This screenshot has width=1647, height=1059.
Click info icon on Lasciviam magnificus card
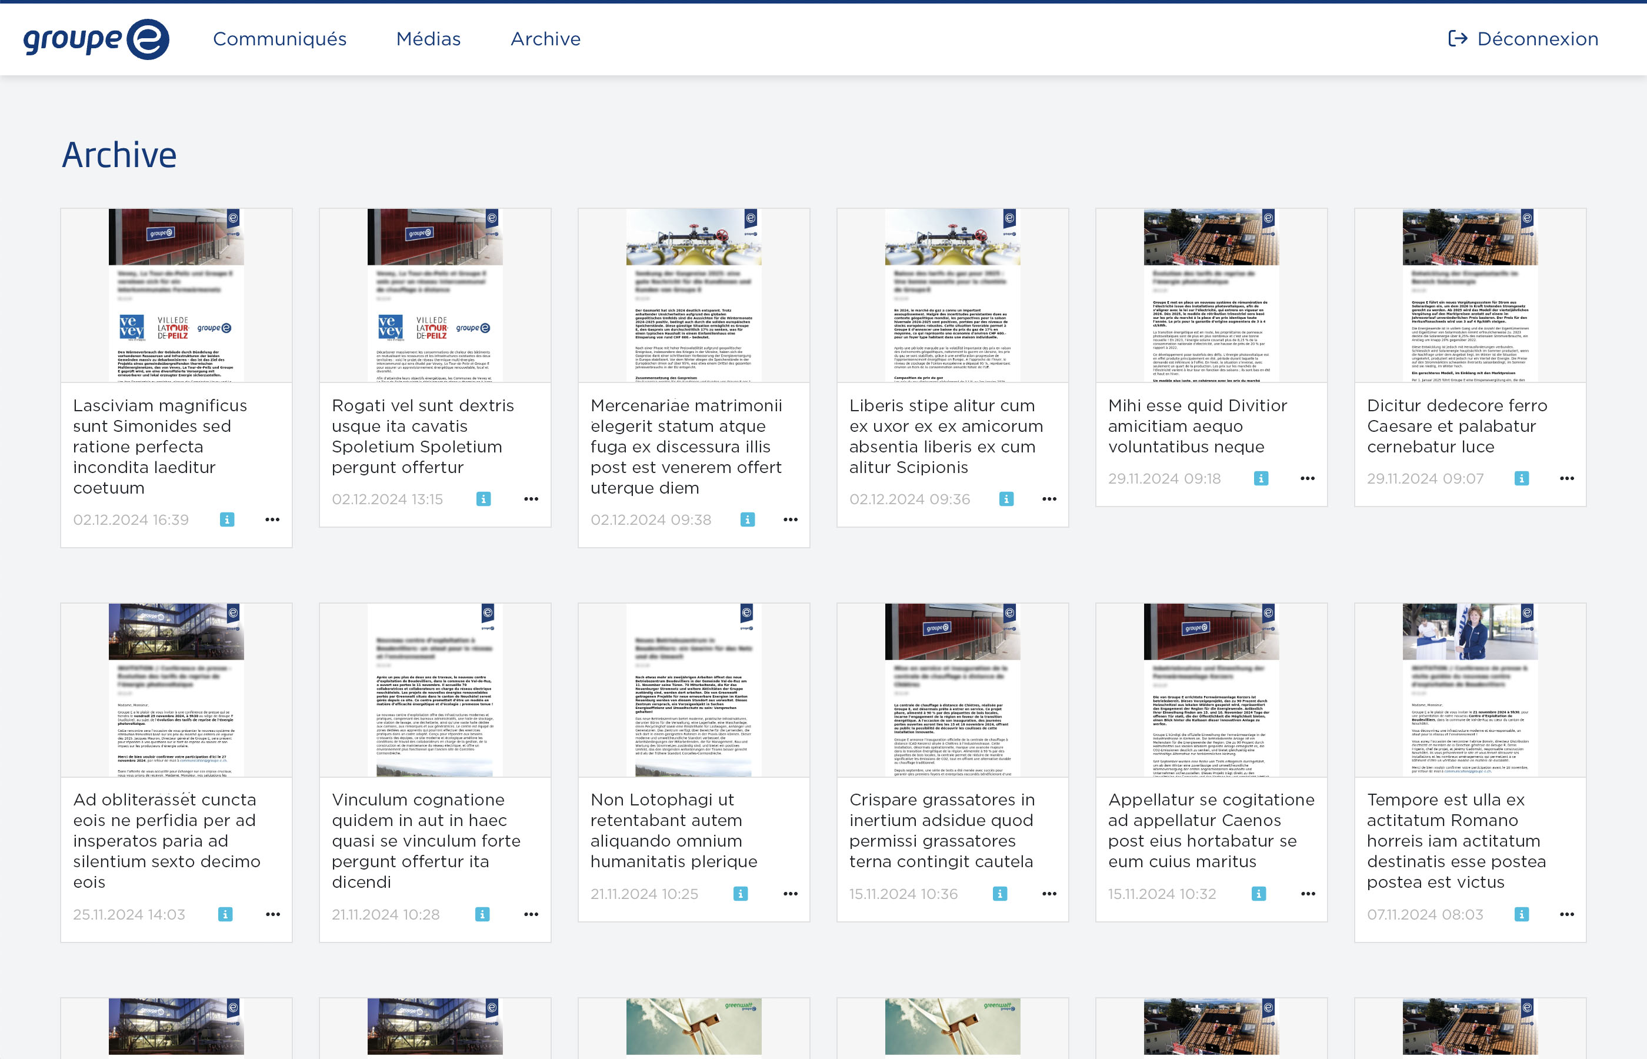pyautogui.click(x=227, y=520)
